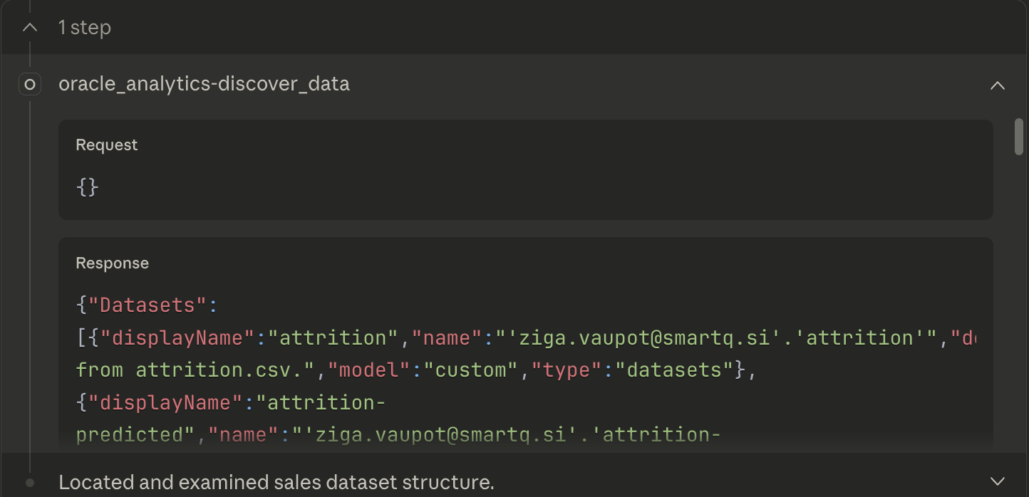Expand the "Located and examined sales dataset structure" entry
1029x497 pixels.
pos(998,481)
